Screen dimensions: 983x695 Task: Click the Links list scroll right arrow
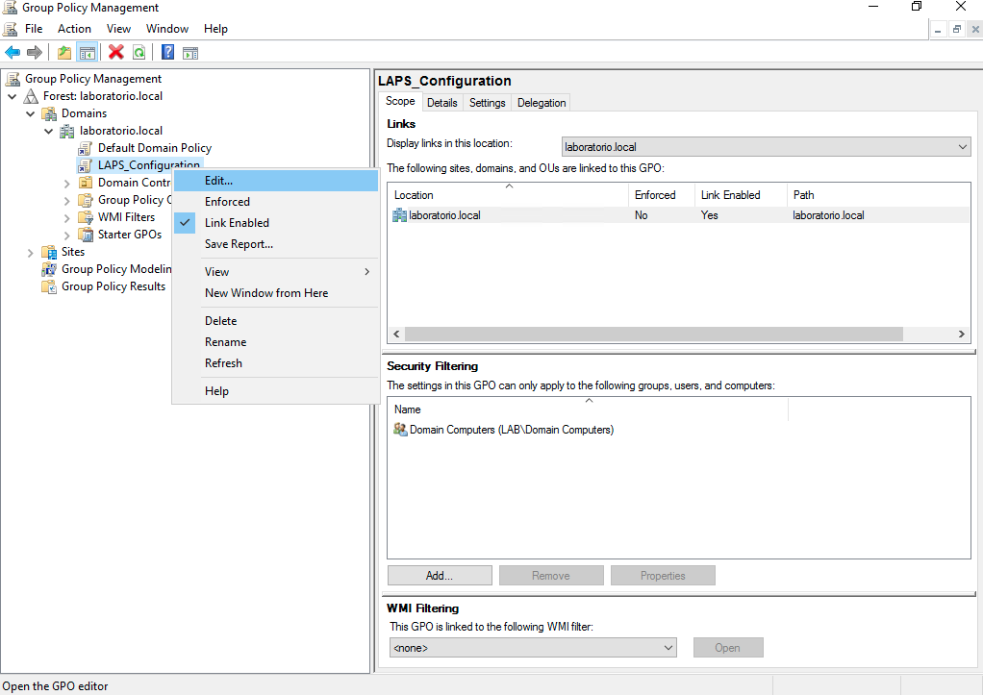tap(961, 334)
